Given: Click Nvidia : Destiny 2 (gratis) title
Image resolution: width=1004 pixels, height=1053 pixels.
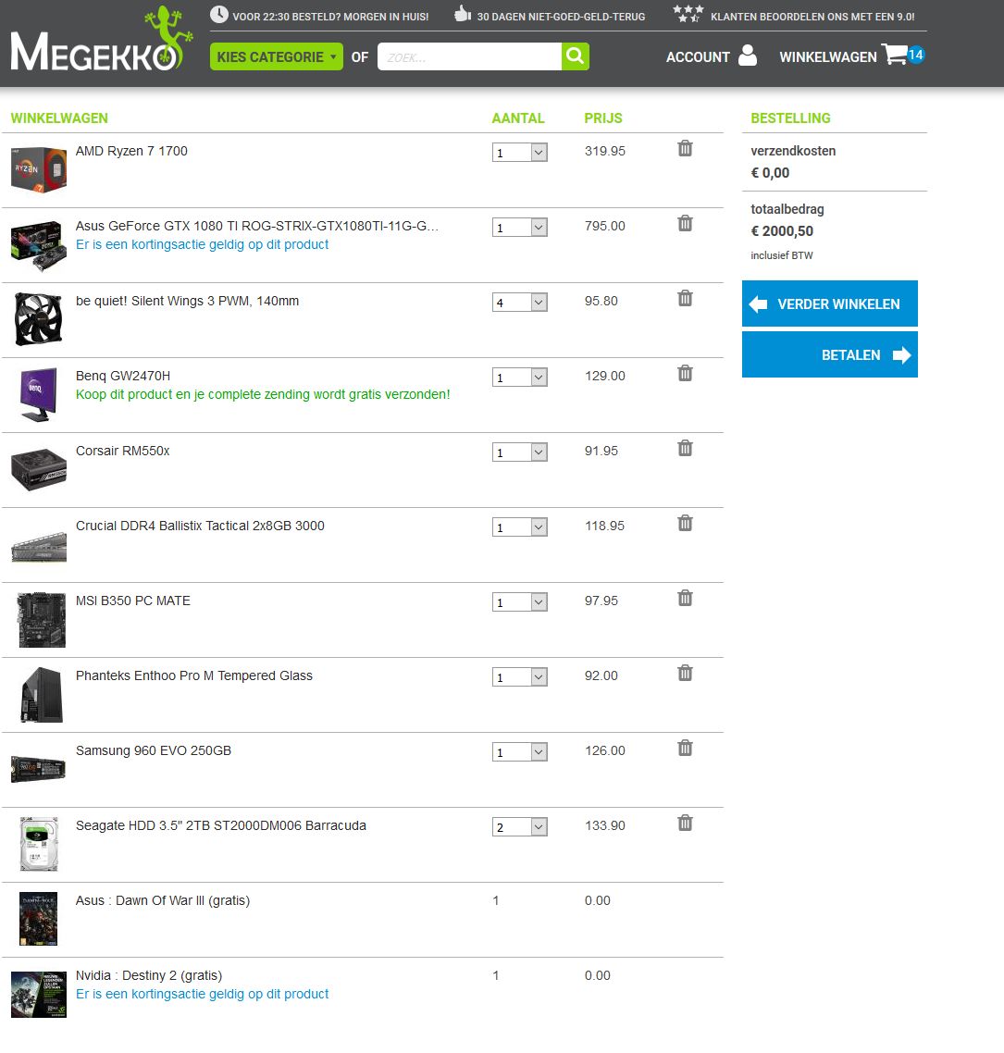Looking at the screenshot, I should click(149, 975).
